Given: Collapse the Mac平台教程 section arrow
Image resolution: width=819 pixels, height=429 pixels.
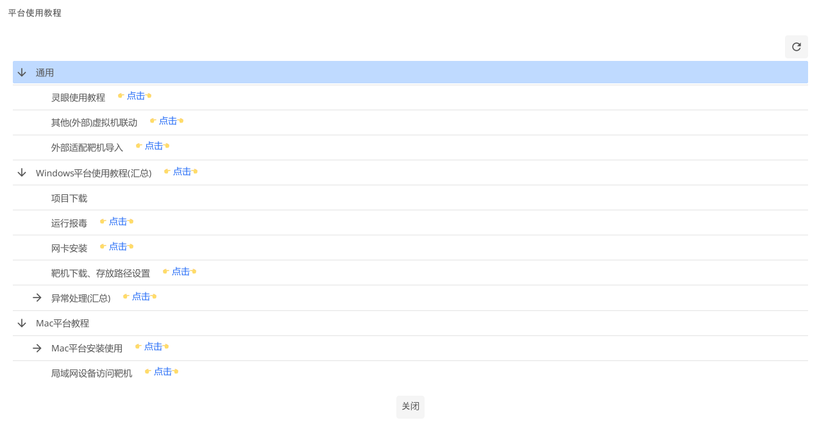Looking at the screenshot, I should (x=22, y=323).
